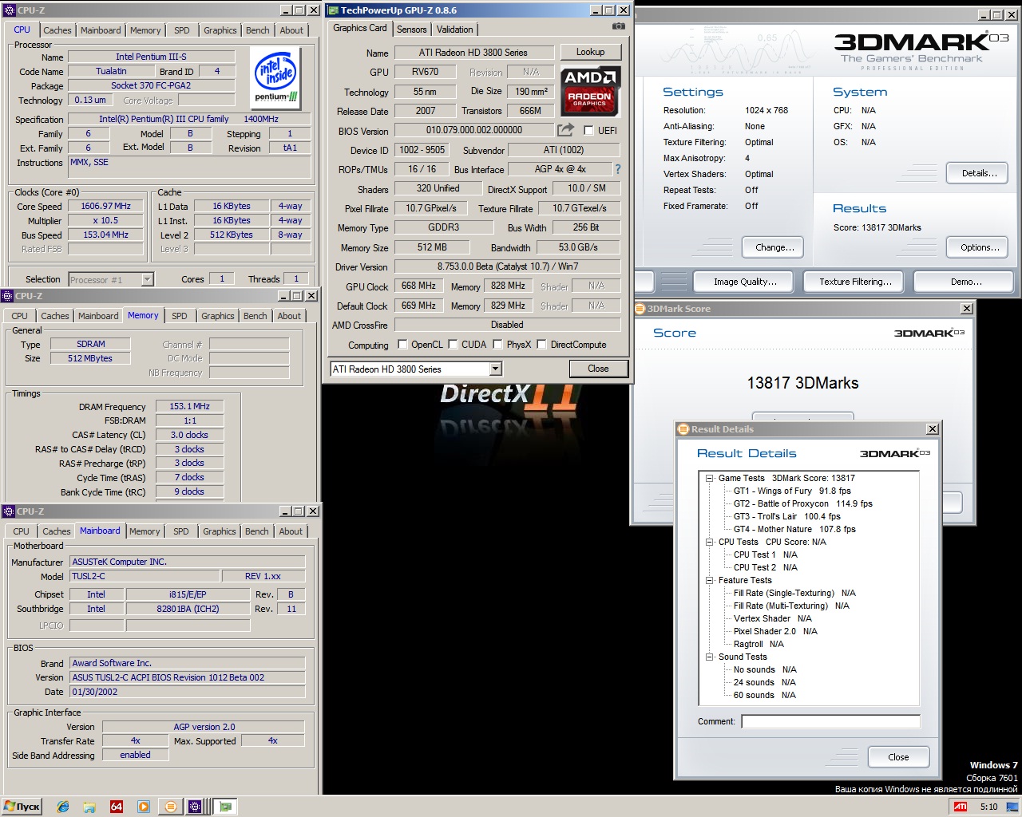Click the red 64 taskbar icon
Viewport: 1022px width, 817px height.
(x=117, y=807)
